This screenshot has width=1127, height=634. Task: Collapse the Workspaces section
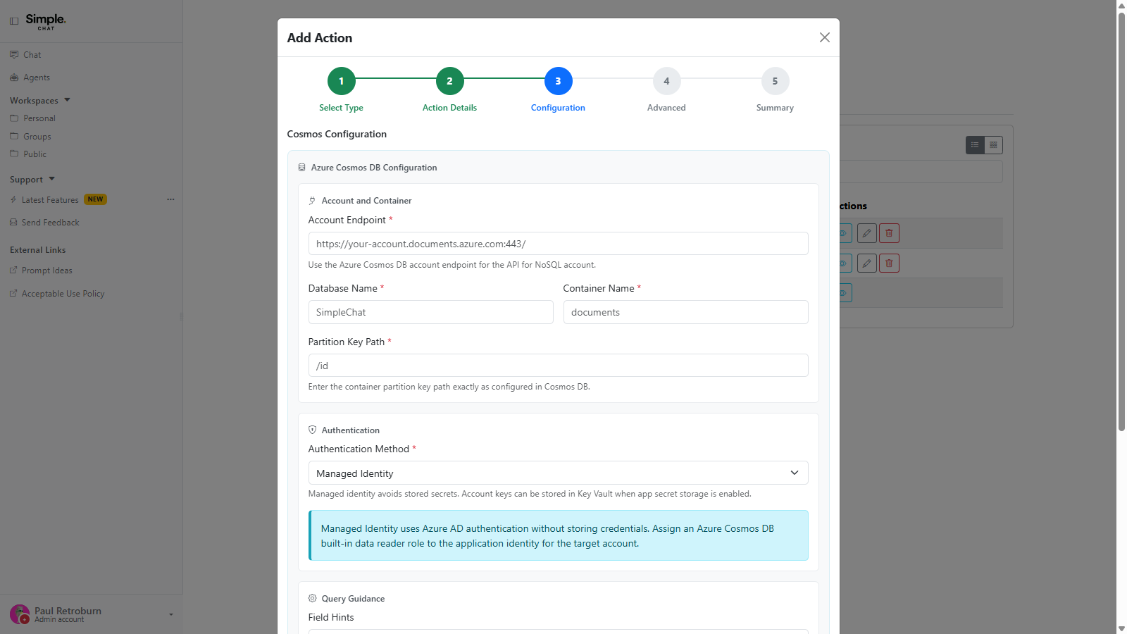[x=40, y=101]
